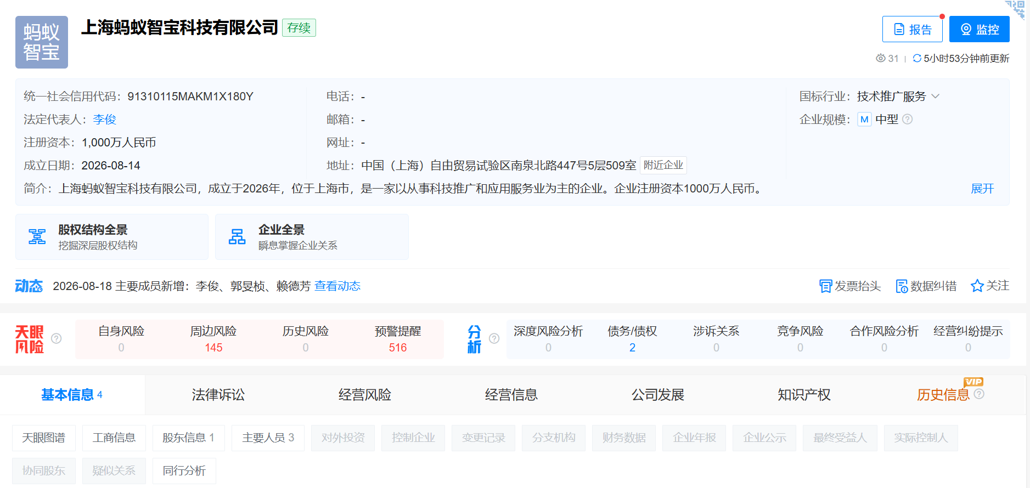Open 周边风险 145 item
This screenshot has height=488, width=1030.
[213, 339]
